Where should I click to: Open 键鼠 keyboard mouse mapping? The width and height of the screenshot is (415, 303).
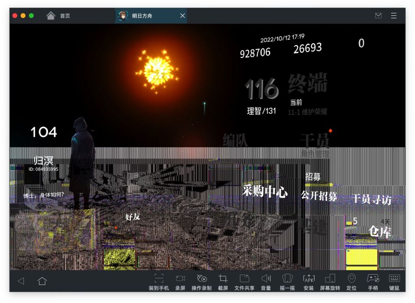[x=394, y=279]
